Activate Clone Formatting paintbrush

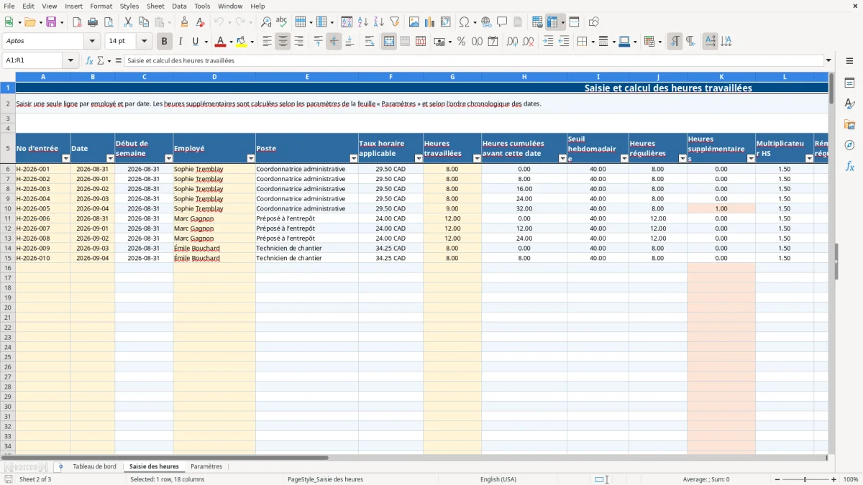click(185, 22)
